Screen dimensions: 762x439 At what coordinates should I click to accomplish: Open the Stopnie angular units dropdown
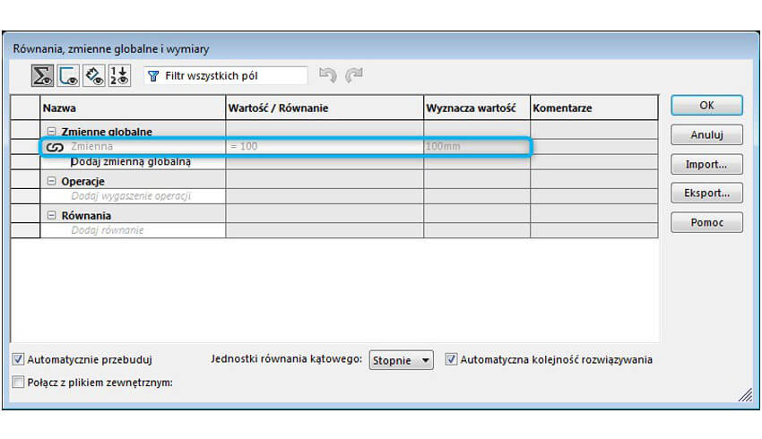point(401,360)
